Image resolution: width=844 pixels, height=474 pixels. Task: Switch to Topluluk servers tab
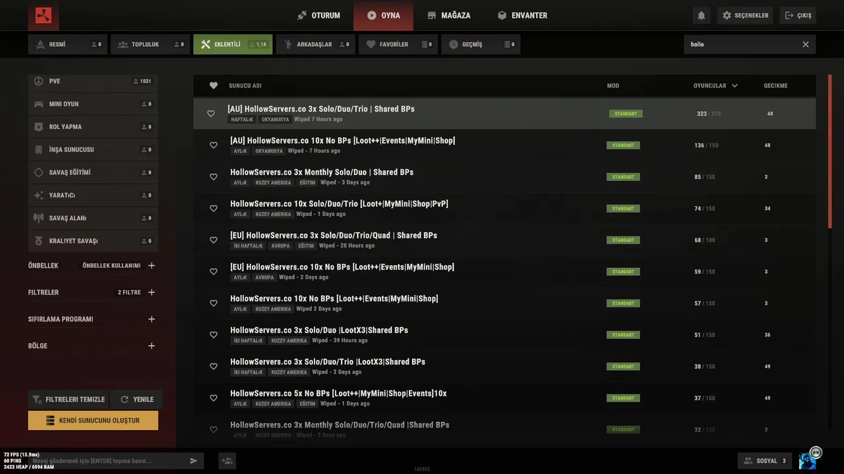(x=150, y=44)
